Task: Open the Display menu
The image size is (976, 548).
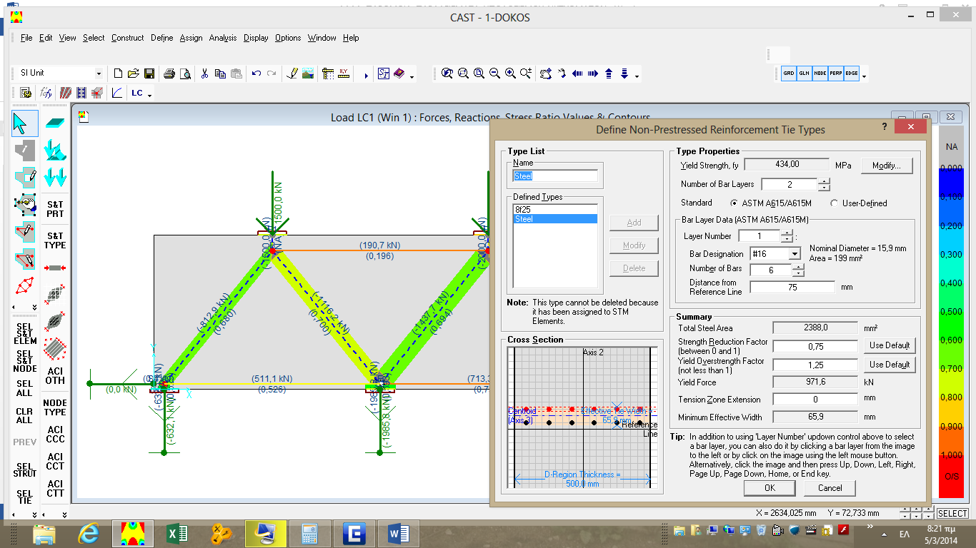Action: [256, 38]
